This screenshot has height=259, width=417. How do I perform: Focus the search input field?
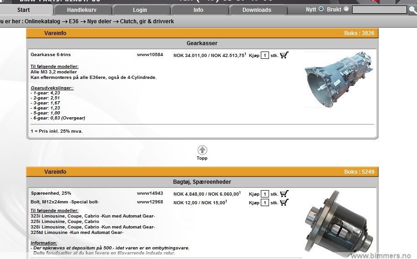379,10
